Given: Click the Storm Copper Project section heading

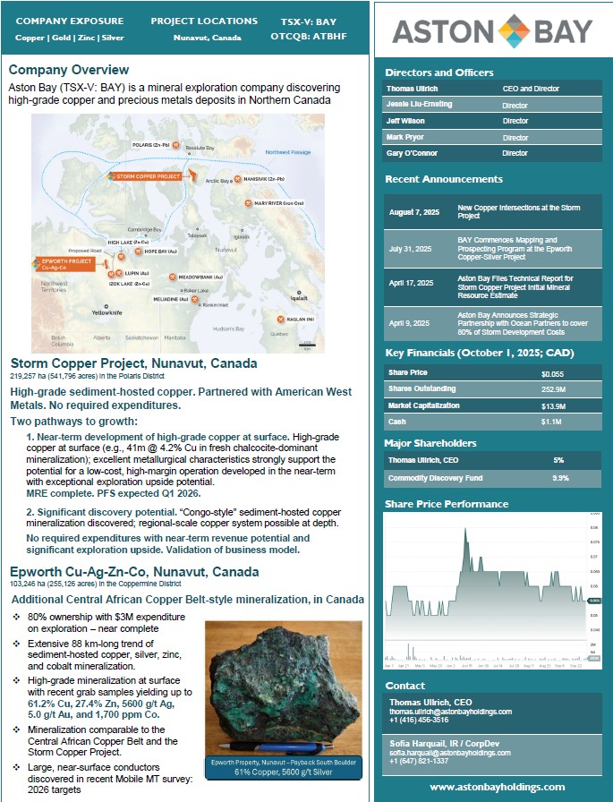Looking at the screenshot, I should tap(133, 363).
